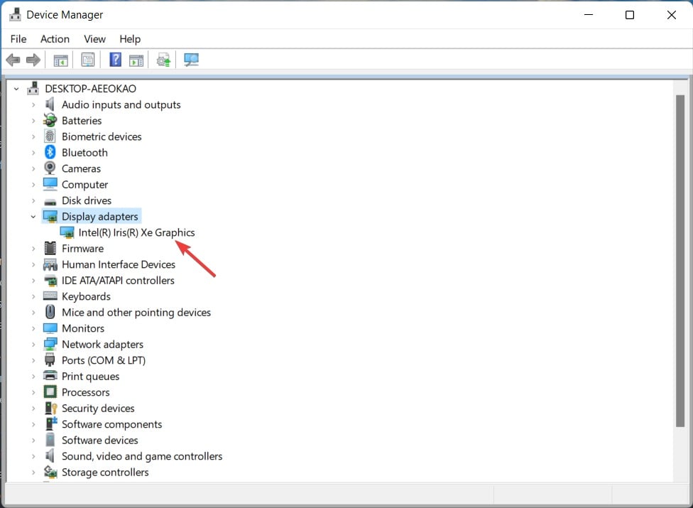Select the DESKTOP-AEEOKAO label

(91, 89)
